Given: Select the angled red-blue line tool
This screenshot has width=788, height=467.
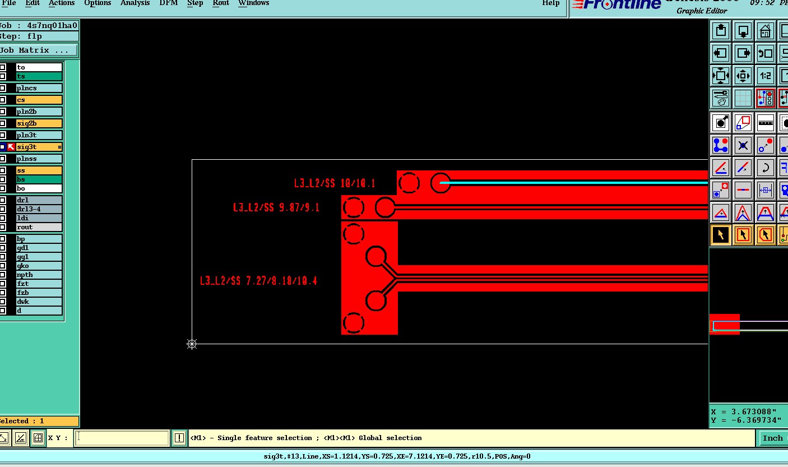Looking at the screenshot, I should point(721,167).
